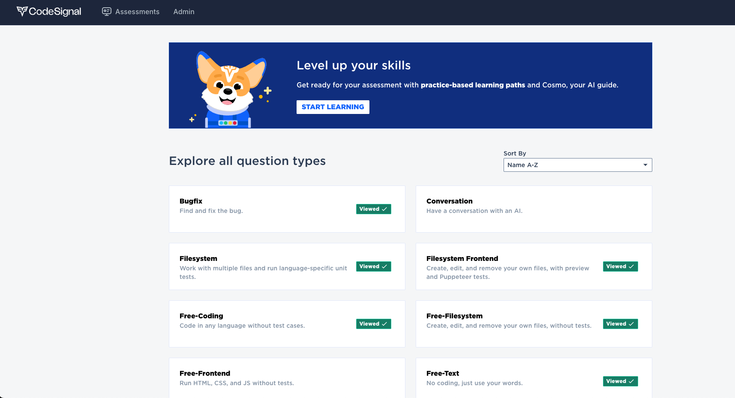Open the Assessments menu
The height and width of the screenshot is (398, 735).
pos(137,12)
